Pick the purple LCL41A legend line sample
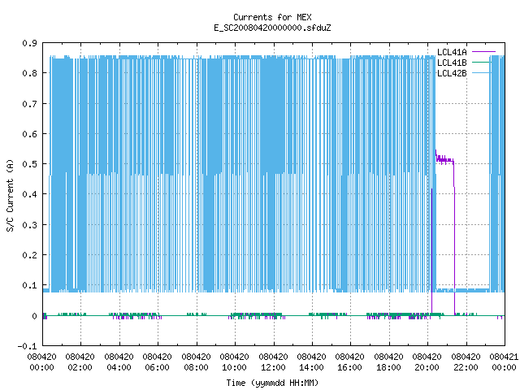The height and width of the screenshot is (390, 520). (483, 52)
